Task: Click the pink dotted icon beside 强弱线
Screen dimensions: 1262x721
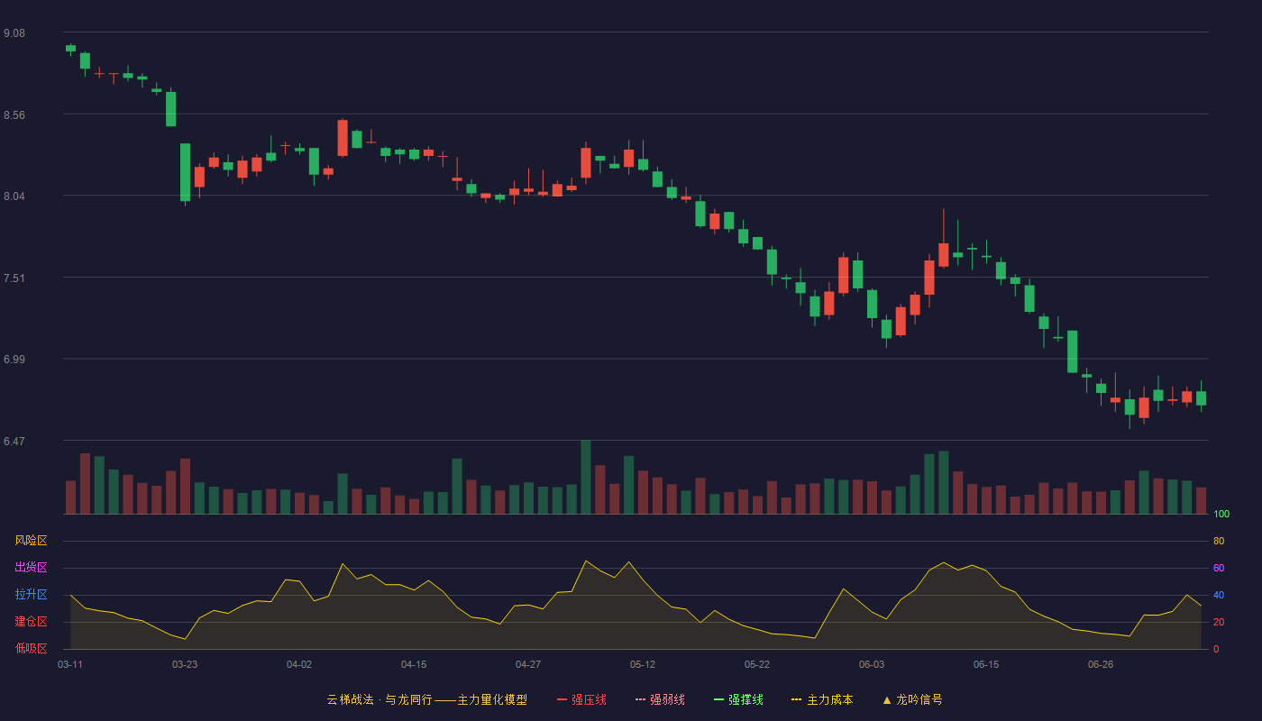Action: [640, 699]
